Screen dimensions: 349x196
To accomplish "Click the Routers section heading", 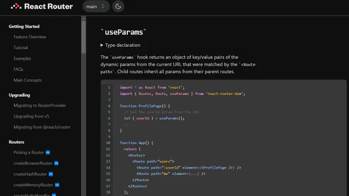I will (x=16, y=142).
